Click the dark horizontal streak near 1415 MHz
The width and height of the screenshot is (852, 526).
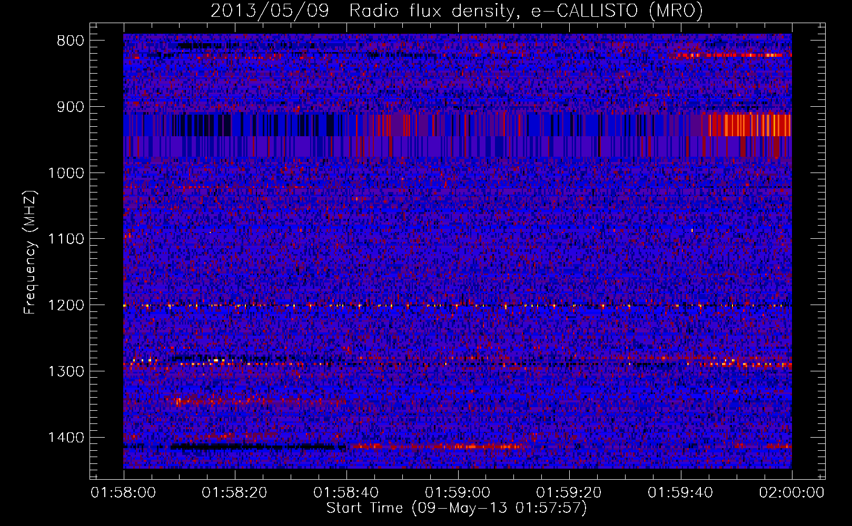(x=257, y=447)
